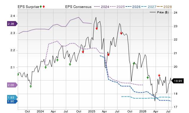
Task: Click the red surprise arrow near May 2026
Action: pyautogui.click(x=159, y=75)
